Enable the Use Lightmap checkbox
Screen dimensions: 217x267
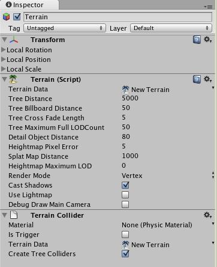pyautogui.click(x=125, y=195)
